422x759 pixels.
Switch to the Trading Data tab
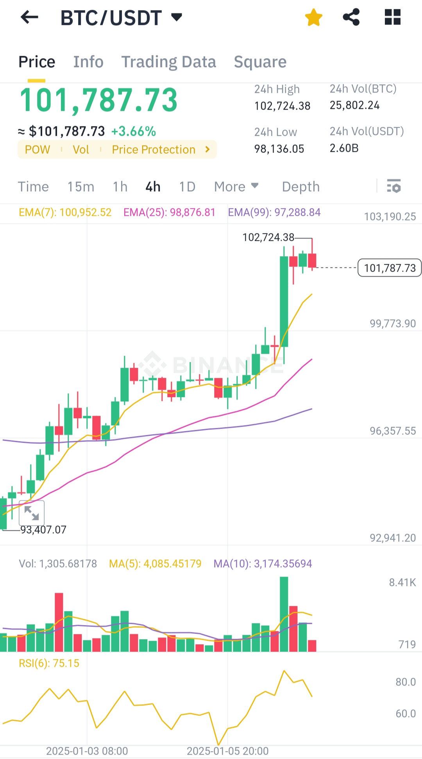point(168,62)
